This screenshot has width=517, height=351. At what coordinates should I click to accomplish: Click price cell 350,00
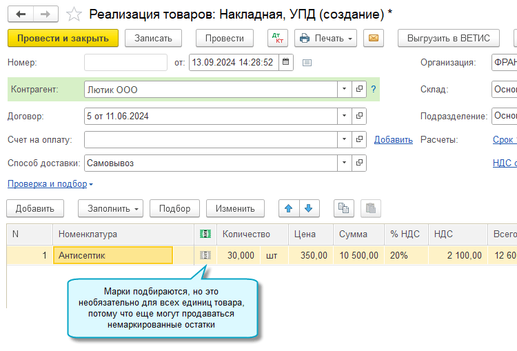pos(311,255)
